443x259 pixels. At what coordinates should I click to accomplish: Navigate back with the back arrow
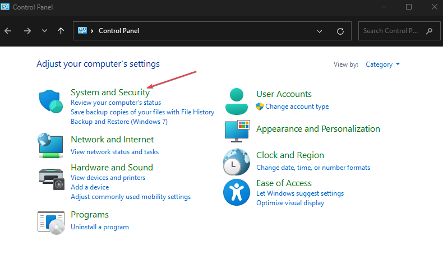8,31
